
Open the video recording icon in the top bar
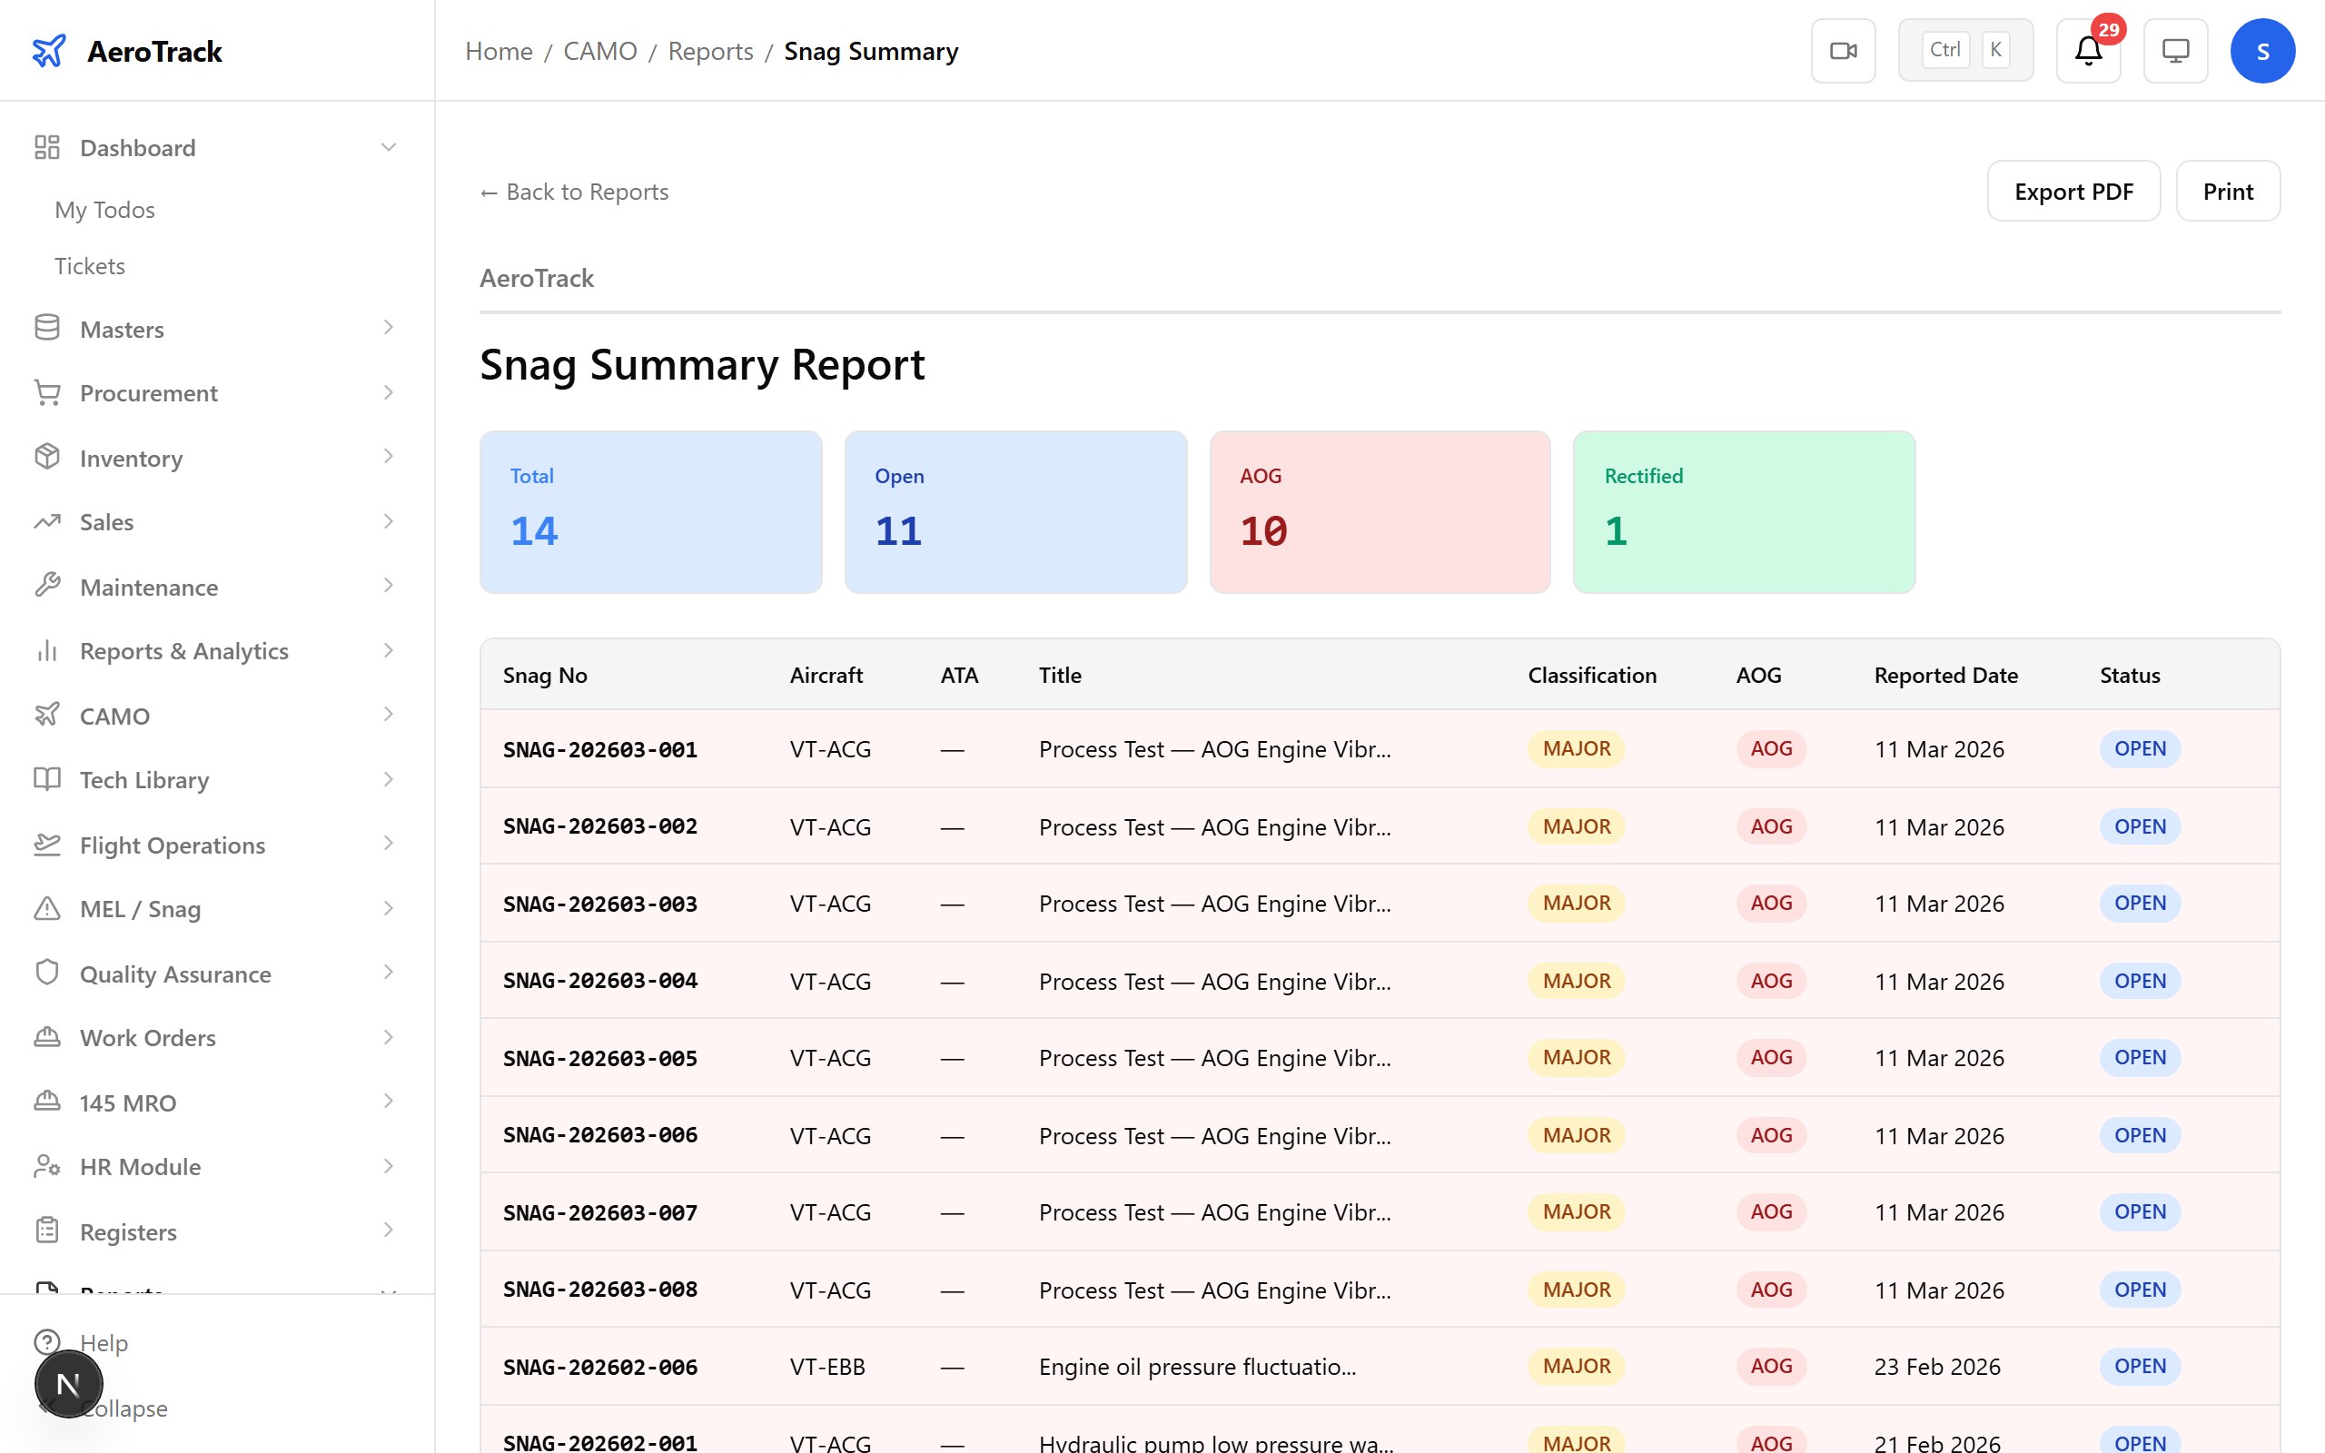click(x=1842, y=50)
